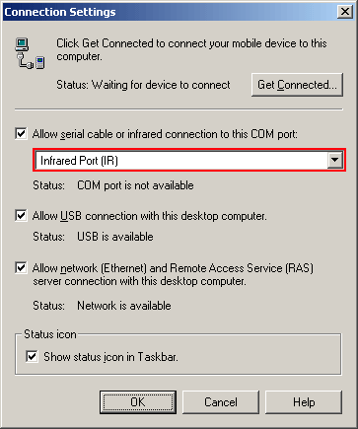The height and width of the screenshot is (429, 358).
Task: Click the Infrared Port (IR) combo box field
Action: click(189, 160)
